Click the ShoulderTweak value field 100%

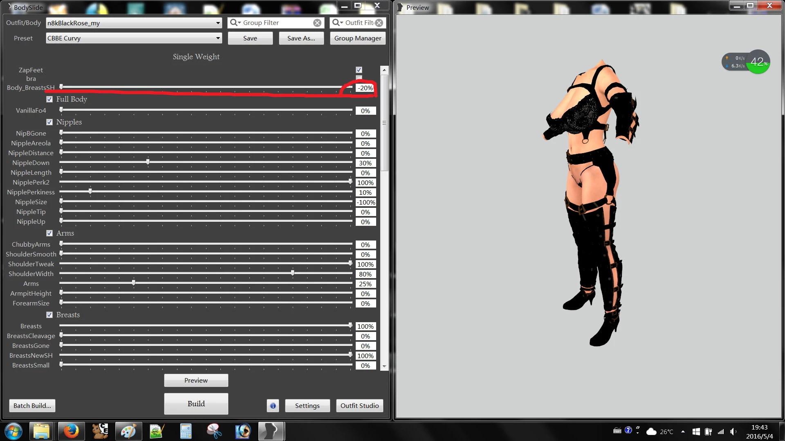[366, 264]
